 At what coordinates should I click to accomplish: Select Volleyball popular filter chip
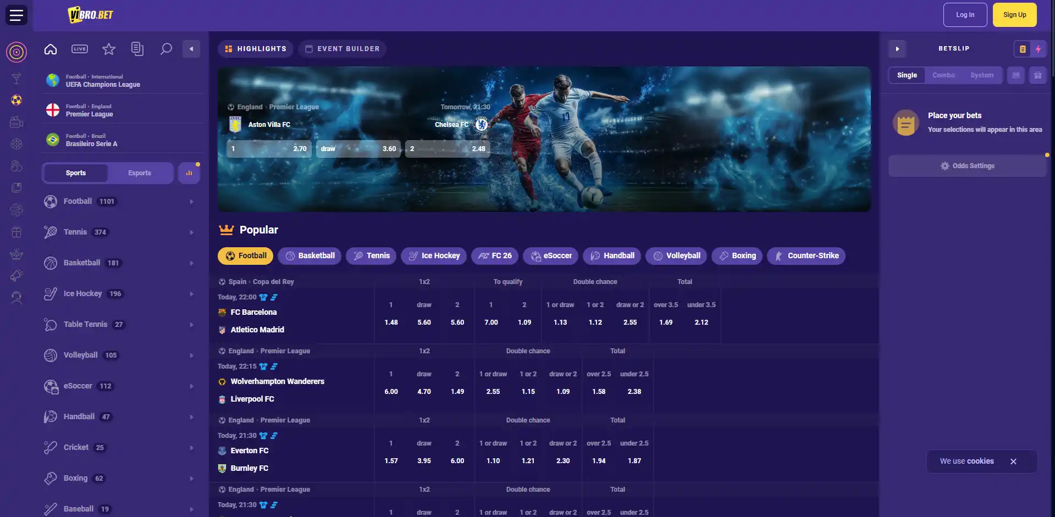[x=676, y=256]
